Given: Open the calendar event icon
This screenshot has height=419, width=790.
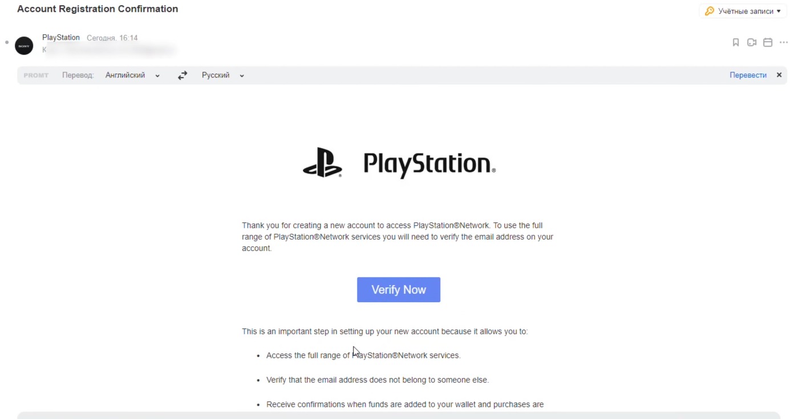Looking at the screenshot, I should [x=768, y=43].
